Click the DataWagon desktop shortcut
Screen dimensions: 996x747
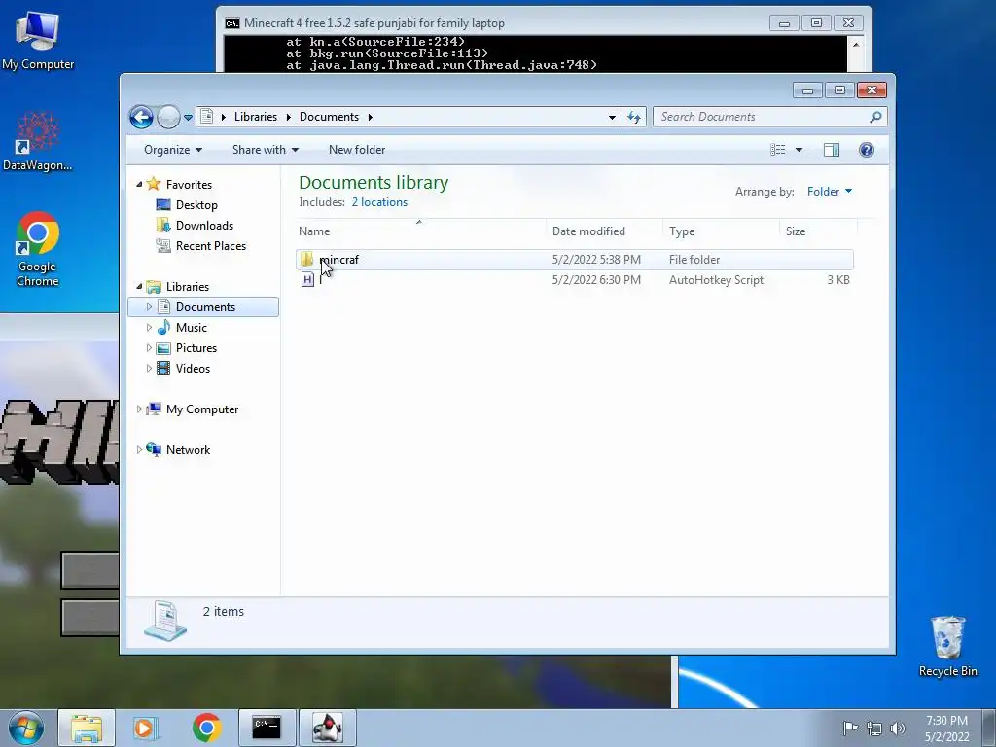[38, 142]
